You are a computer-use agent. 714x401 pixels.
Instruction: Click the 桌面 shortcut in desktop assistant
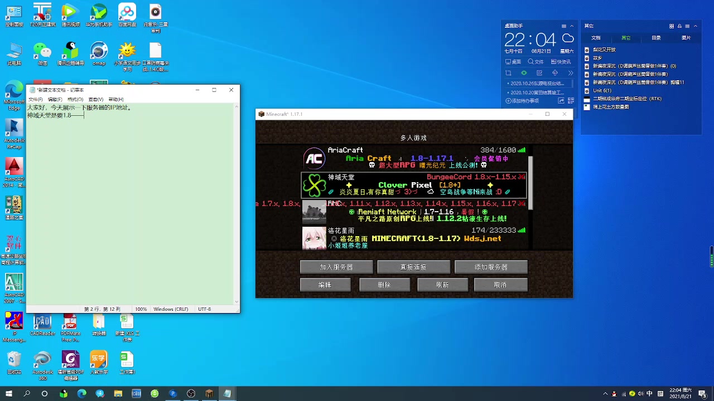tap(513, 62)
